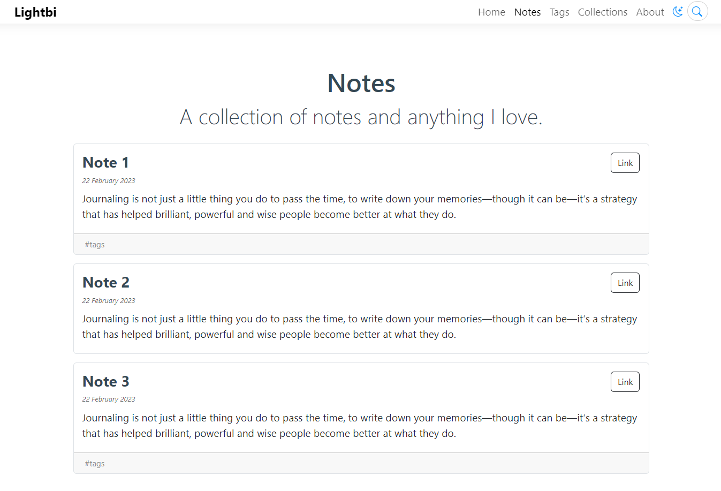
Task: Click the Lightbi site logo
Action: pyautogui.click(x=35, y=12)
